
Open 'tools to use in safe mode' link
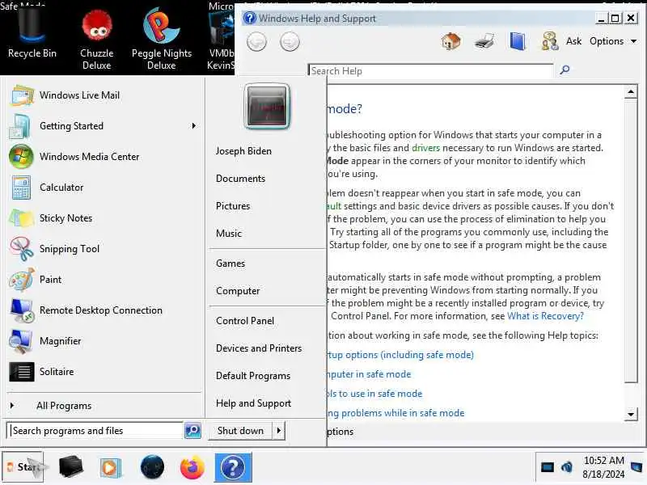click(374, 394)
